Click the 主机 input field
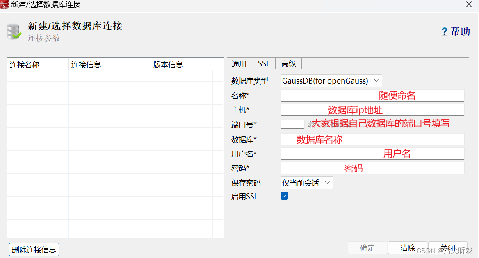This screenshot has width=479, height=258. coord(372,110)
